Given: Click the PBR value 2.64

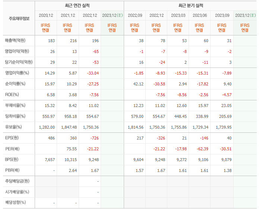Looking at the screenshot, I should [73, 170].
